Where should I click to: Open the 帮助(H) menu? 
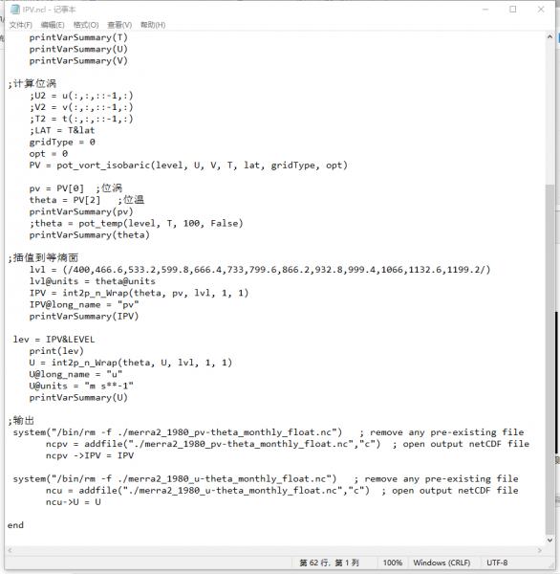153,25
